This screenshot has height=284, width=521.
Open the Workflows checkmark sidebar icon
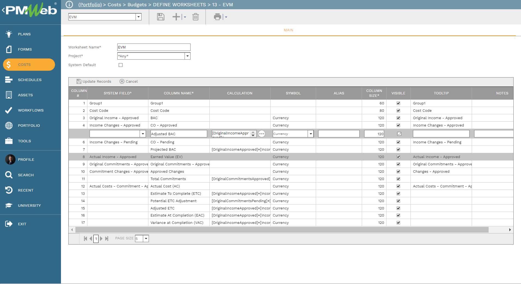tap(9, 110)
